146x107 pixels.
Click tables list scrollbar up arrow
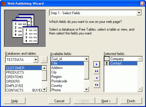click(44, 68)
